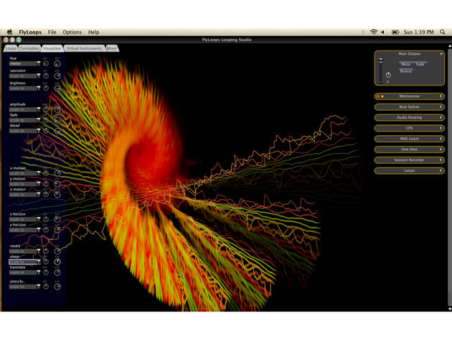Expand the One Shot panel arrow
452x340 pixels.
pyautogui.click(x=441, y=150)
